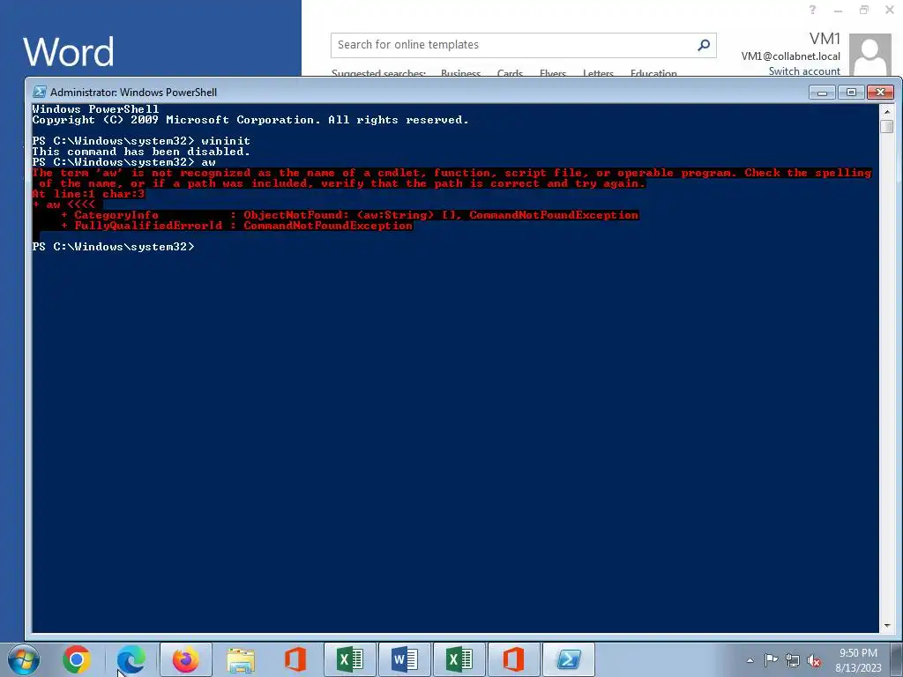903x677 pixels.
Task: Open Action Center flag icon in tray
Action: (x=771, y=660)
